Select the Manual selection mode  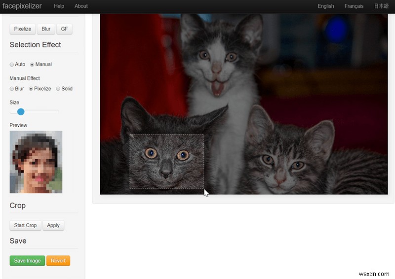pos(32,65)
